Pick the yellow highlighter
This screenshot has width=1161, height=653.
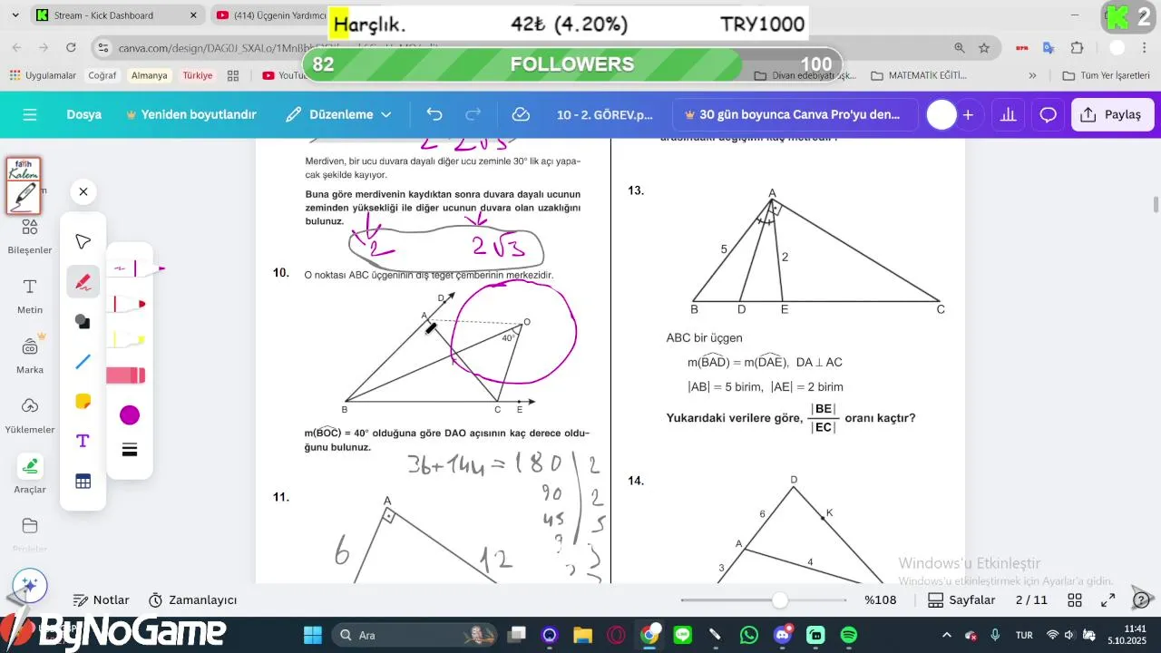pyautogui.click(x=129, y=339)
